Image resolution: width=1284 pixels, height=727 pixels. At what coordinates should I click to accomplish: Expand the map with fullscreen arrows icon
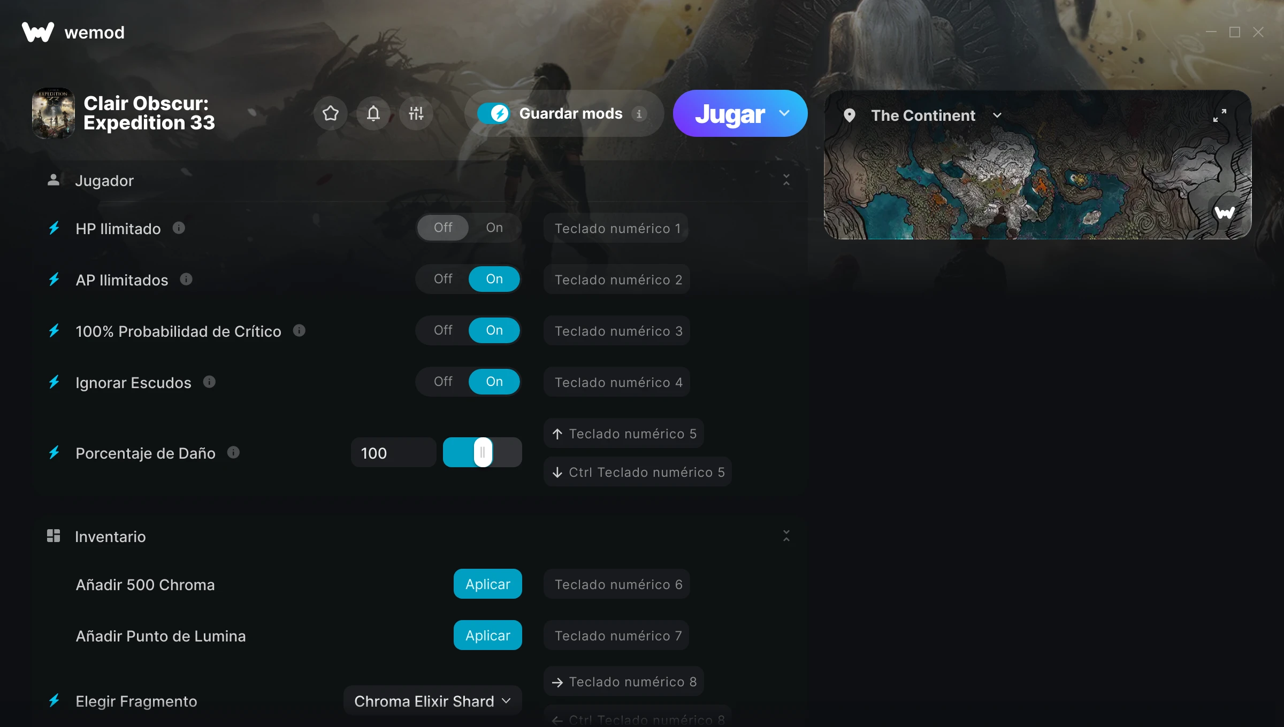tap(1220, 115)
